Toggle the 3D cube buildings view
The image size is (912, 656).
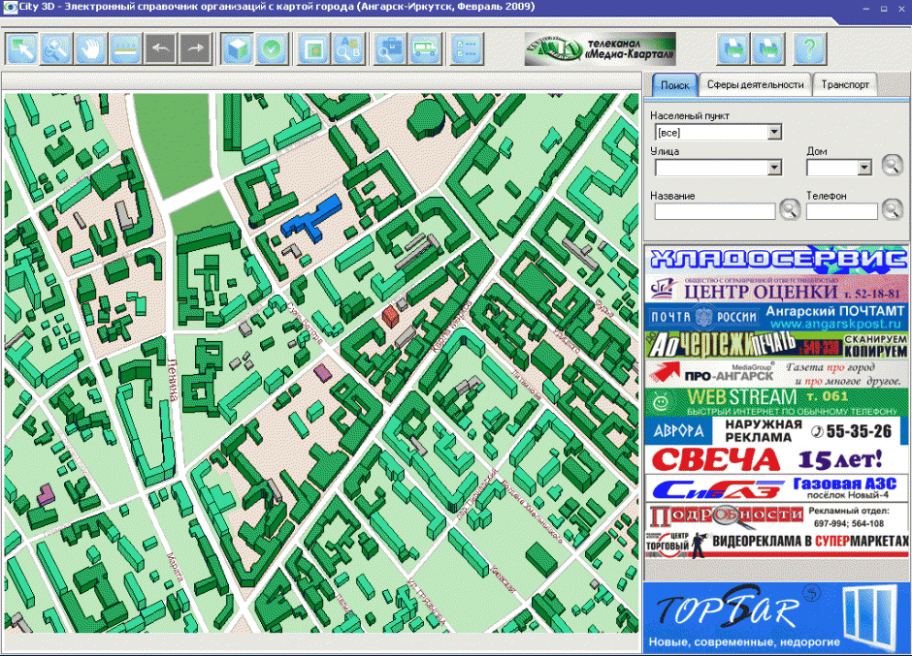click(x=238, y=48)
